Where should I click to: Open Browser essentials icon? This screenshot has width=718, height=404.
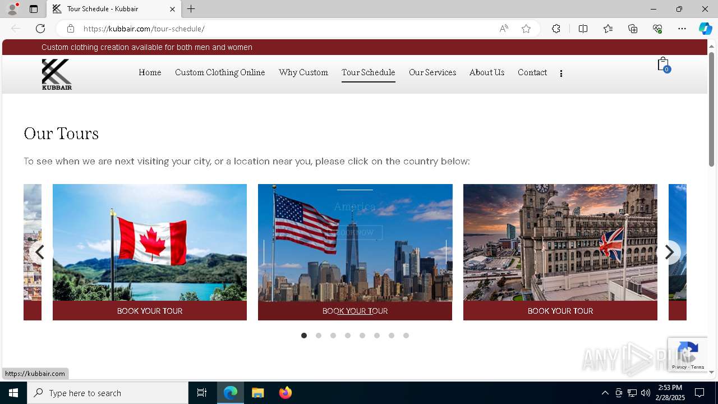657,29
